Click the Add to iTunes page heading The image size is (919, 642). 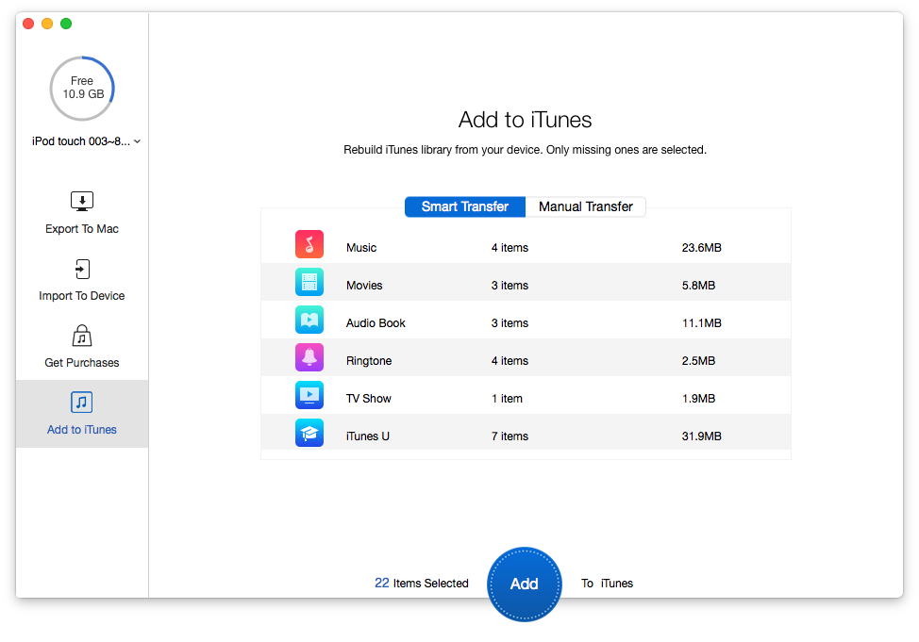(526, 120)
